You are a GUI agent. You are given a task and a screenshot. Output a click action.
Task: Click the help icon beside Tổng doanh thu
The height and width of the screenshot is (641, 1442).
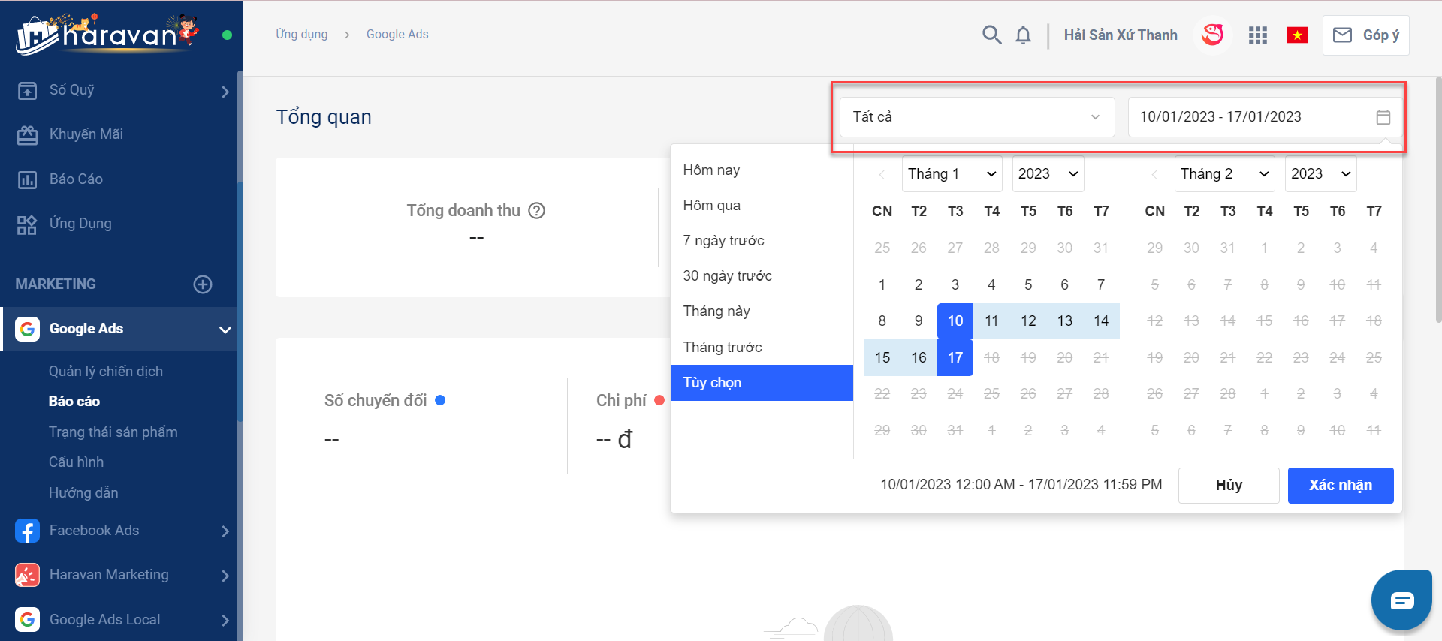(x=536, y=211)
